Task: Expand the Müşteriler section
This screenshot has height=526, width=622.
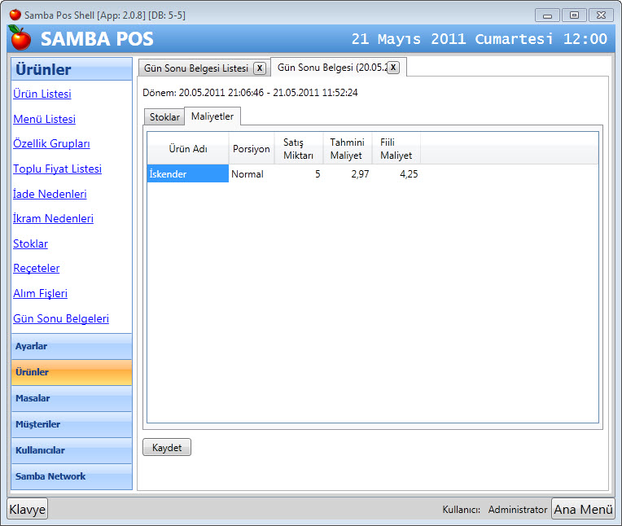Action: click(72, 424)
